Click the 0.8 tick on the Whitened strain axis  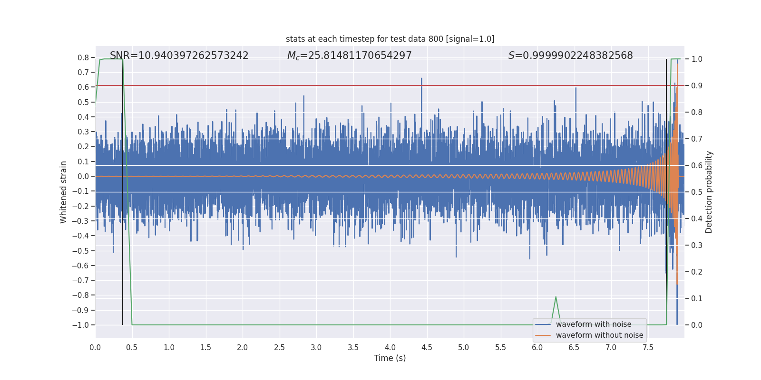[83, 57]
